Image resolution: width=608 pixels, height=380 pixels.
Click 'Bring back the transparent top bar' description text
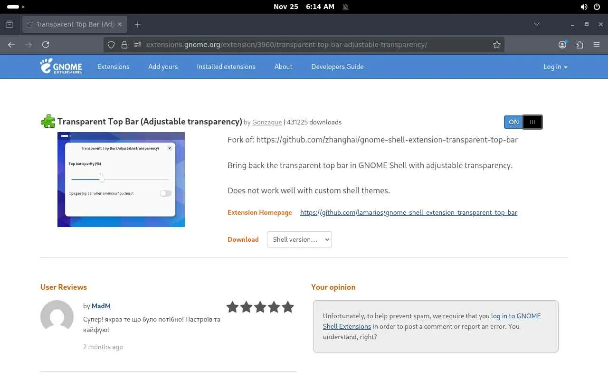(x=370, y=165)
